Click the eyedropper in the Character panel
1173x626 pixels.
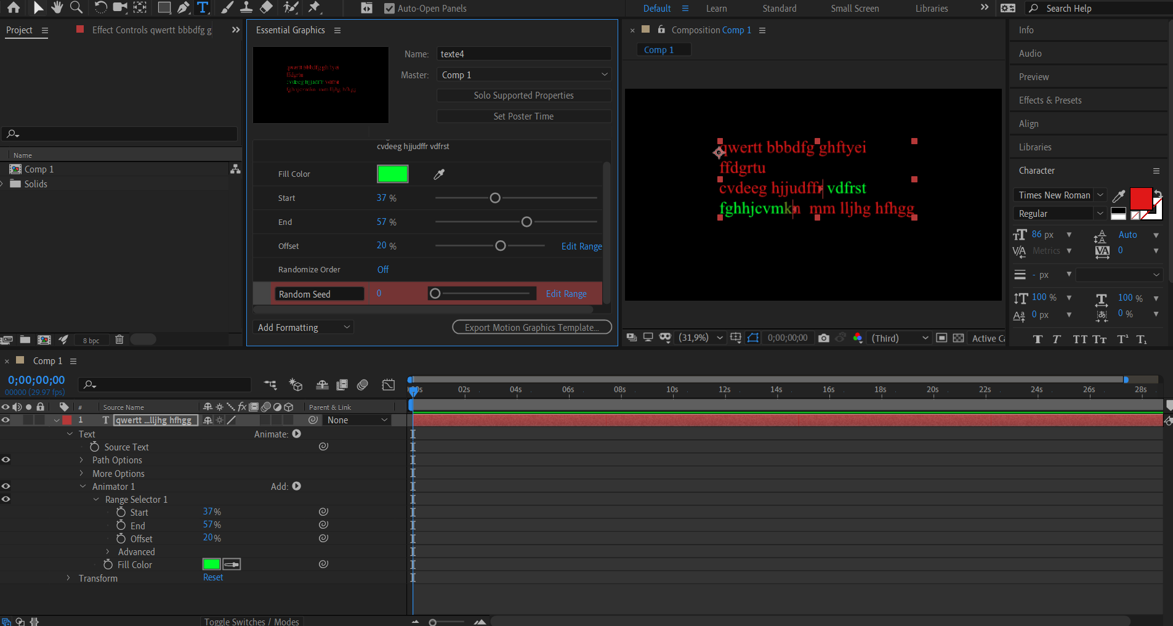tap(1119, 196)
